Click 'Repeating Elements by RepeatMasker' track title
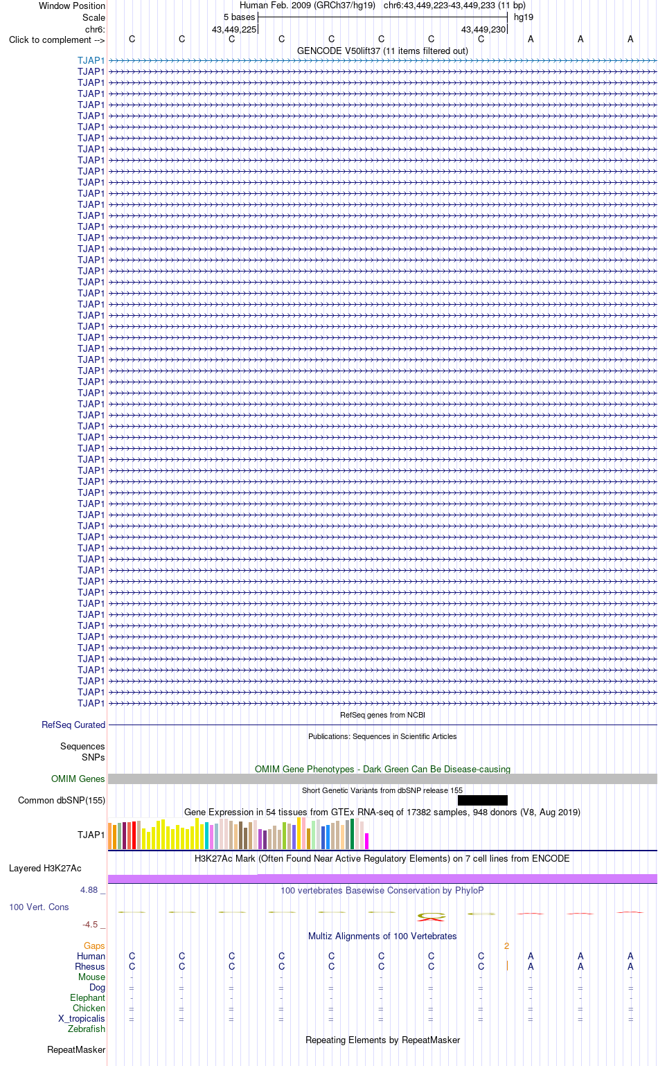 coord(382,1040)
